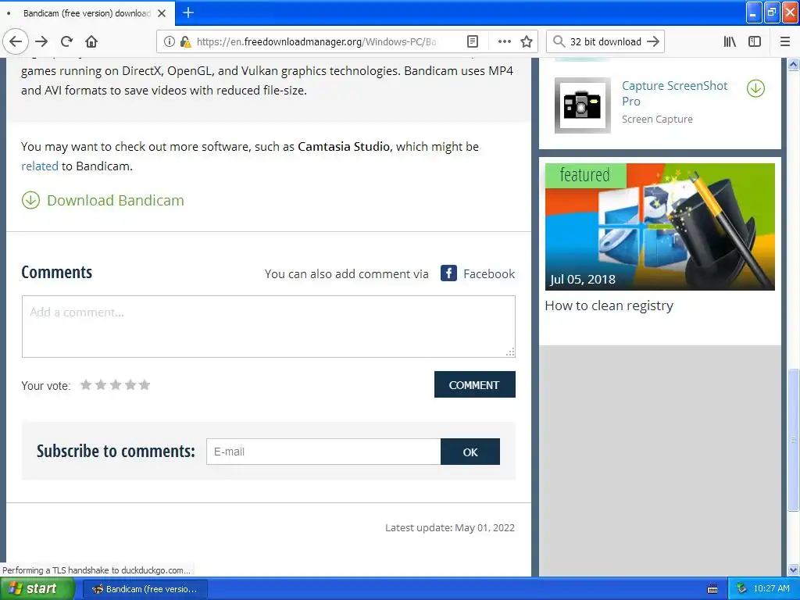
Task: Rate two stars in Your vote
Action: (x=101, y=384)
